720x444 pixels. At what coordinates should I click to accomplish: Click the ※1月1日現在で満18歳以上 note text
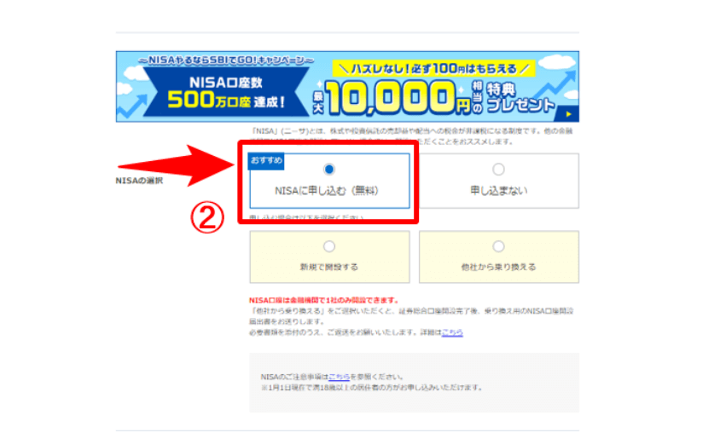tap(373, 388)
